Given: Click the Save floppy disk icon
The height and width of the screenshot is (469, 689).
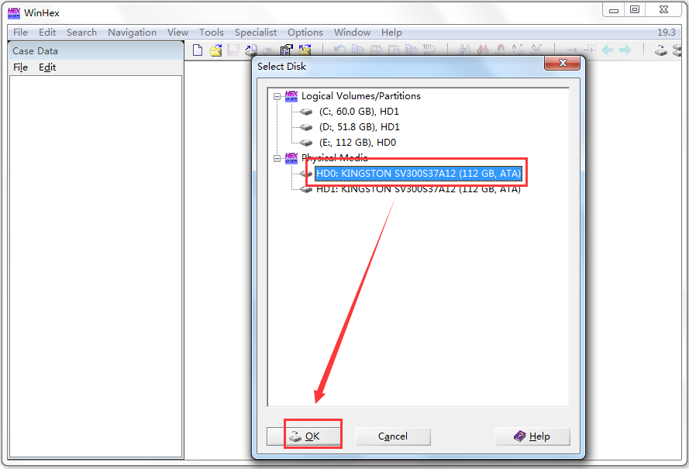Looking at the screenshot, I should 233,50.
